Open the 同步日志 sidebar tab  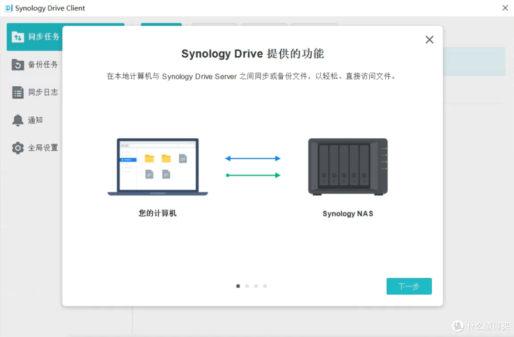pyautogui.click(x=34, y=92)
